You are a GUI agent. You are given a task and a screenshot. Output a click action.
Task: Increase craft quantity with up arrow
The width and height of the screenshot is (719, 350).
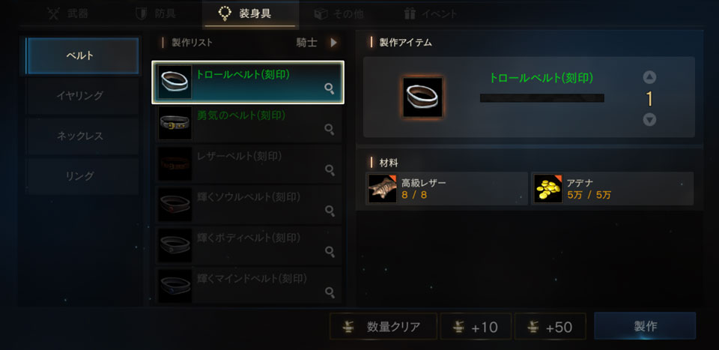tap(649, 77)
